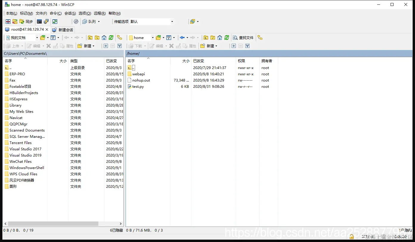Sort remote files by 权限 column
This screenshot has width=415, height=242.
[x=247, y=61]
